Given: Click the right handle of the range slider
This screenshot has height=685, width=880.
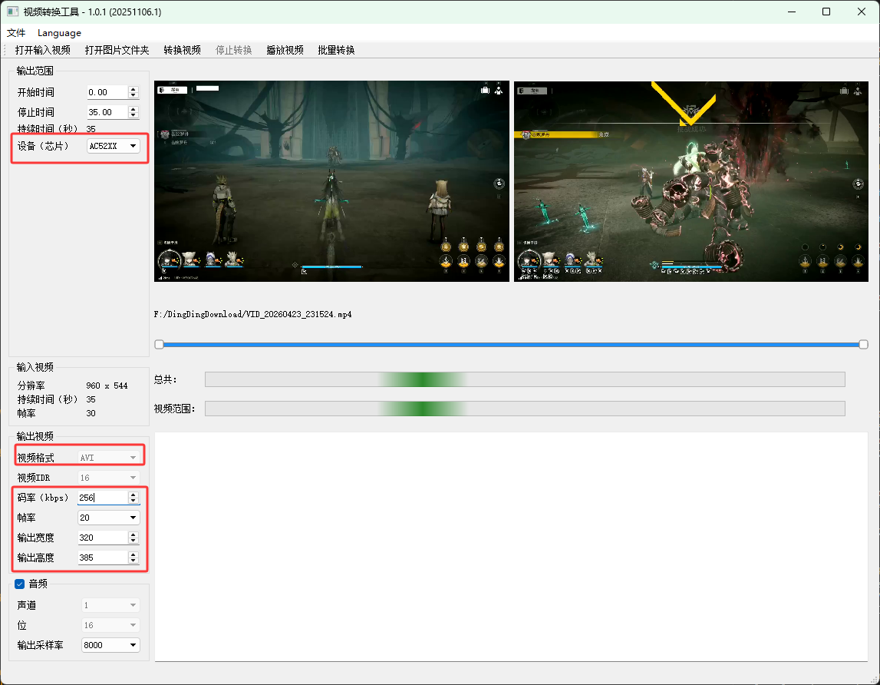Looking at the screenshot, I should [864, 344].
